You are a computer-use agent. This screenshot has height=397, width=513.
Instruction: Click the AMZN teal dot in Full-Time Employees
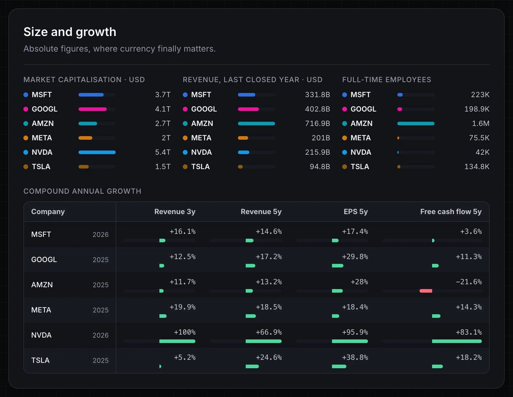345,124
